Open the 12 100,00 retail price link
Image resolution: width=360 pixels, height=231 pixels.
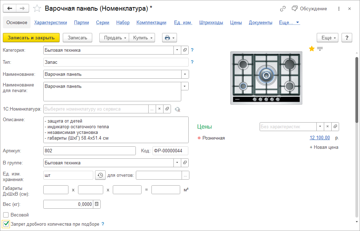[x=320, y=138]
